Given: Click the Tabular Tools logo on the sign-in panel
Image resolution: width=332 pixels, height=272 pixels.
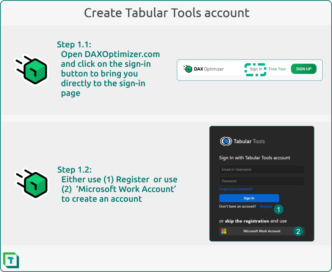Looking at the screenshot, I should click(225, 141).
